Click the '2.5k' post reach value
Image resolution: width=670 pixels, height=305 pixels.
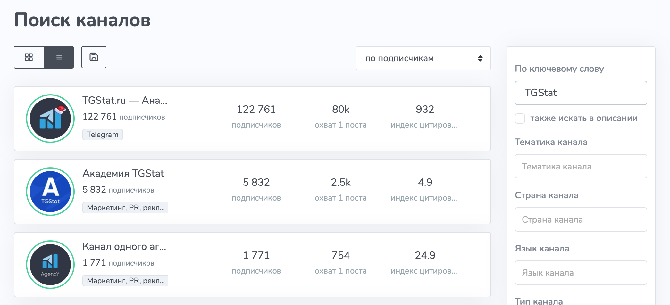[x=341, y=182]
